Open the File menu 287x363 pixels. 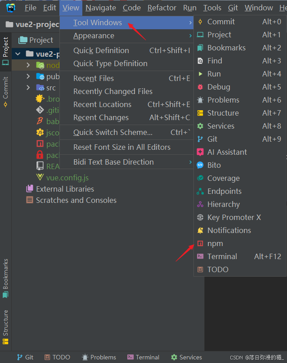tap(31, 8)
